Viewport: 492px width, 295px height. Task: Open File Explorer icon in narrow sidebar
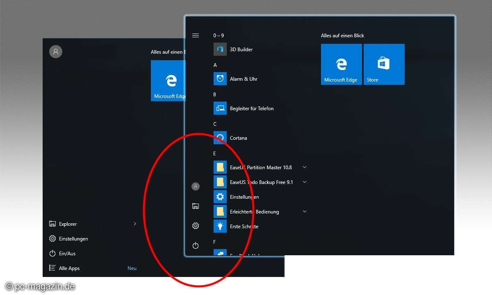196,206
